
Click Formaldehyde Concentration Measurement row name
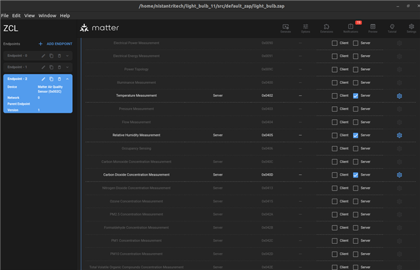136,227
